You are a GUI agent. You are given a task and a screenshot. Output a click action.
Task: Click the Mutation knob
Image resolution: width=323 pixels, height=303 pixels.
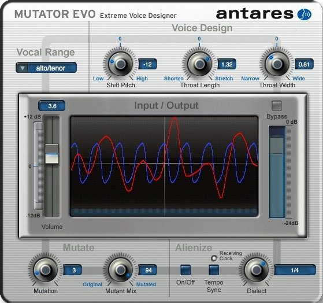[x=46, y=269]
